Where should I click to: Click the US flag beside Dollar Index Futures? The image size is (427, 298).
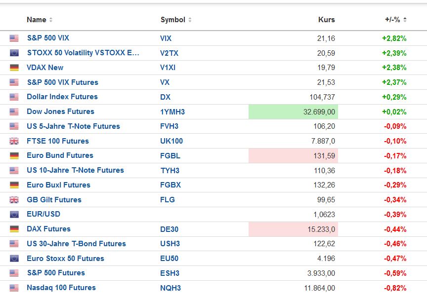point(14,97)
